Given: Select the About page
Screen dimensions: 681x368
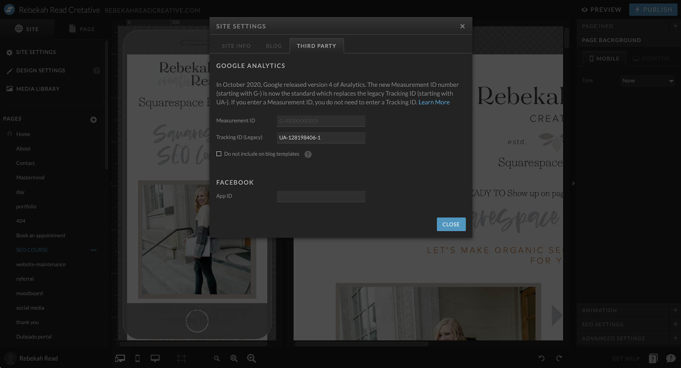Looking at the screenshot, I should click(23, 149).
